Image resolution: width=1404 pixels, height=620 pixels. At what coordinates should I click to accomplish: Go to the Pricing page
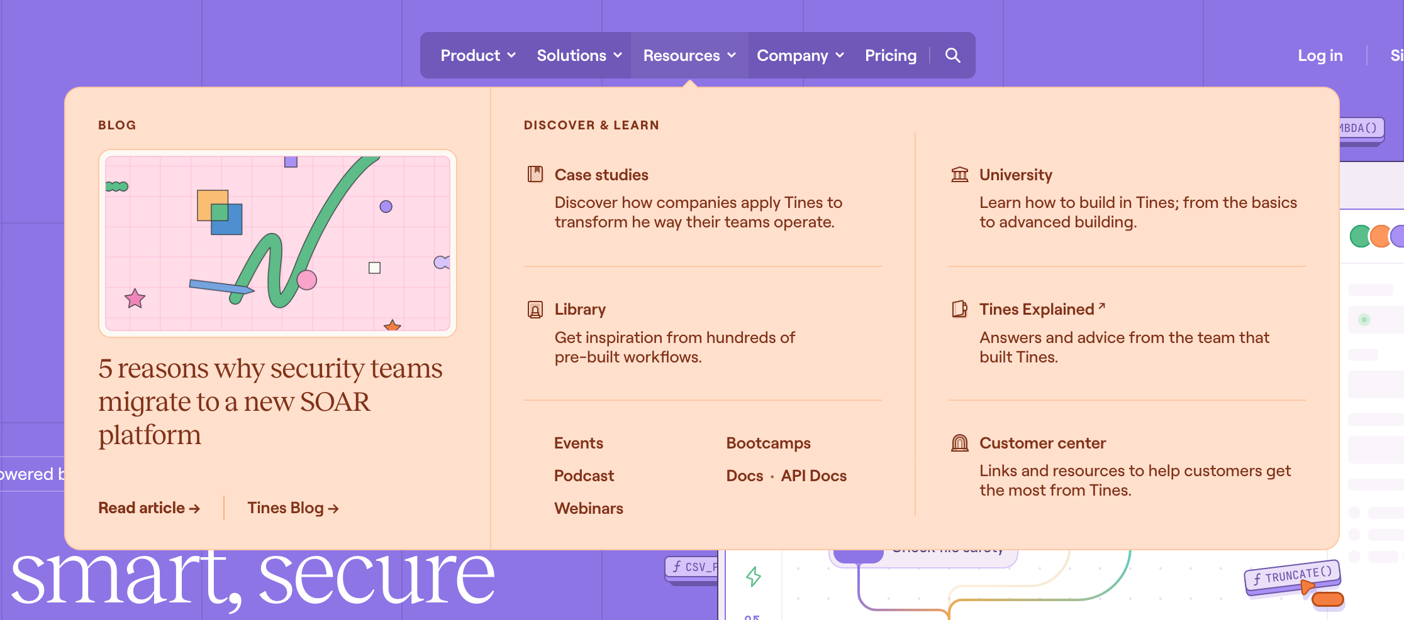[x=890, y=55]
